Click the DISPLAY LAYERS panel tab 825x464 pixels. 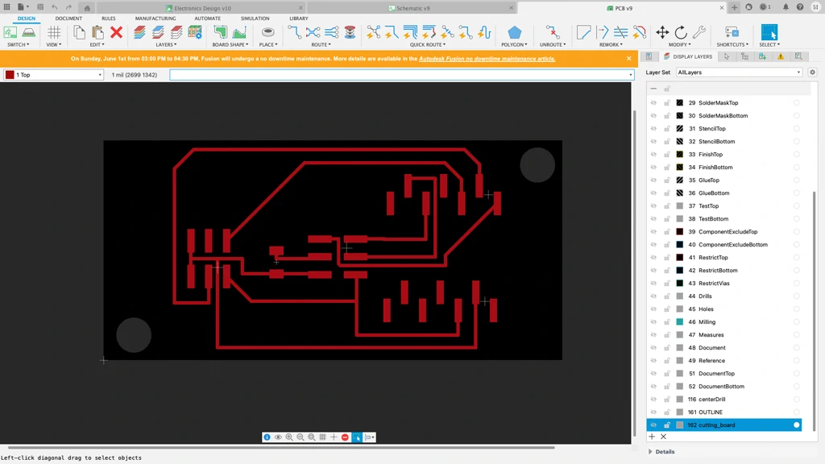click(688, 56)
